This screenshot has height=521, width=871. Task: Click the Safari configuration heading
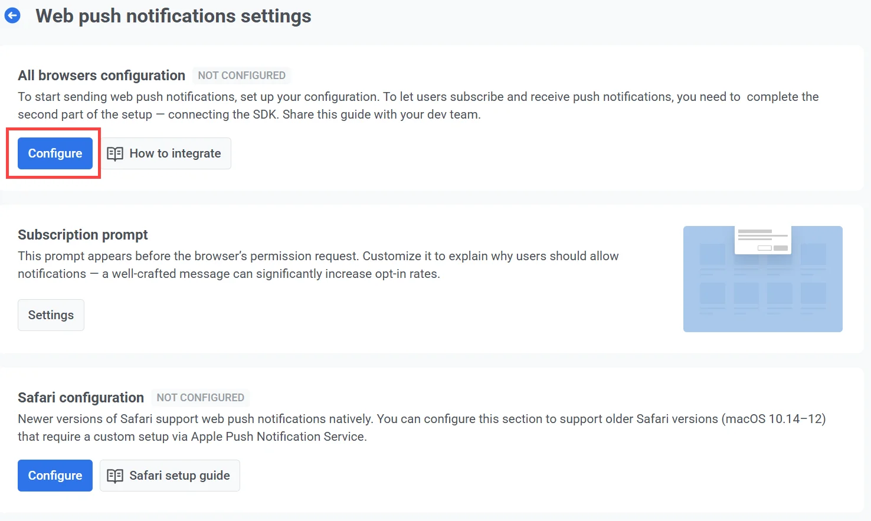coord(81,397)
